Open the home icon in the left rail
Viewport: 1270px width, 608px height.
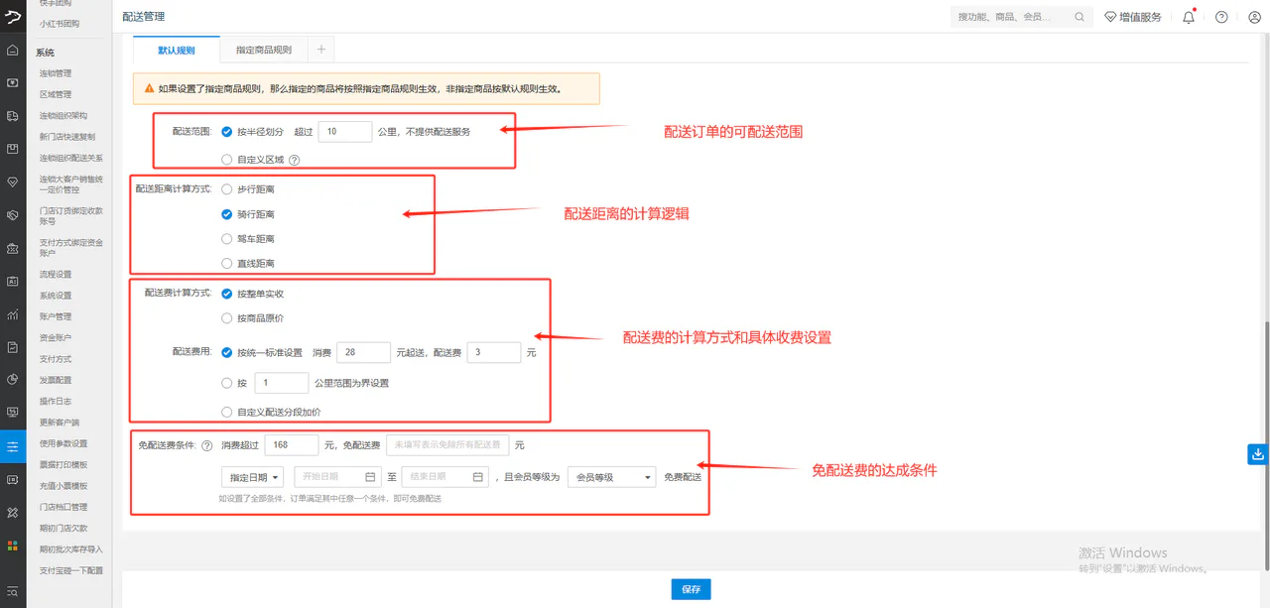click(12, 51)
